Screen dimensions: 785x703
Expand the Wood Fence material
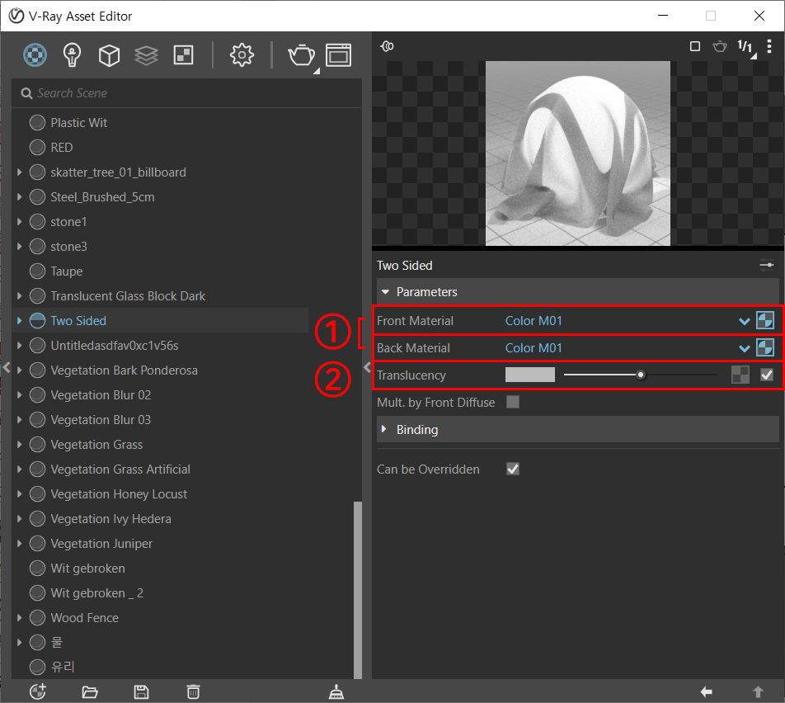(x=19, y=617)
